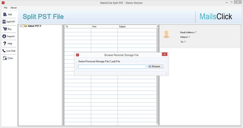This screenshot has width=243, height=128.
Task: Sort by the To column header
Action: 78,27
